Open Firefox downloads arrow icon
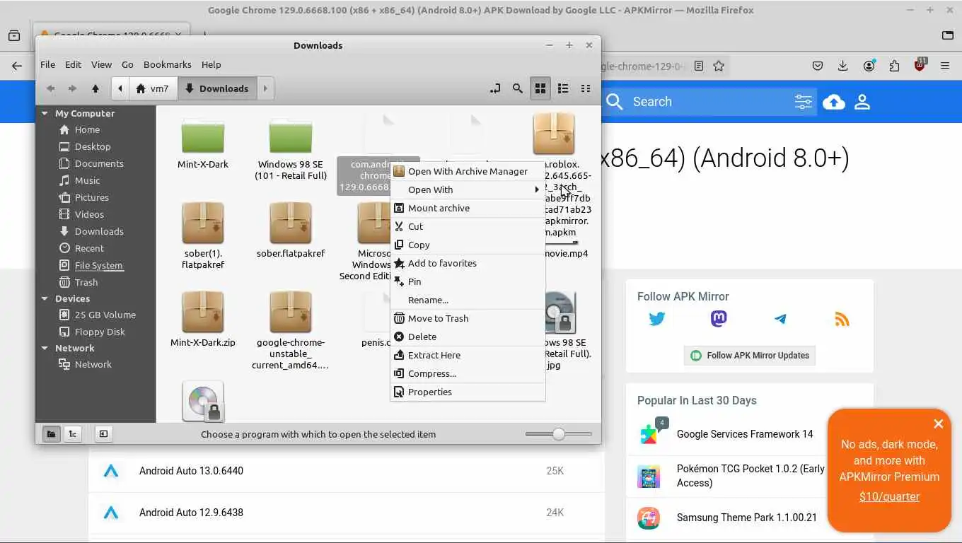This screenshot has height=543, width=962. (842, 66)
